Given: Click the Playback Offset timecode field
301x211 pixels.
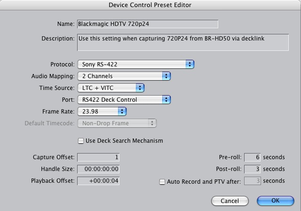Looking at the screenshot, I should point(98,181).
